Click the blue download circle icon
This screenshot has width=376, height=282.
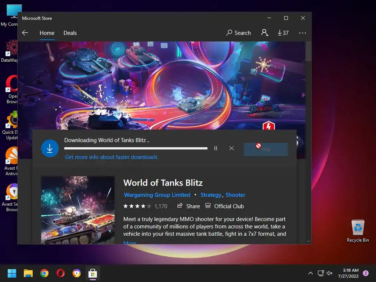pyautogui.click(x=50, y=148)
